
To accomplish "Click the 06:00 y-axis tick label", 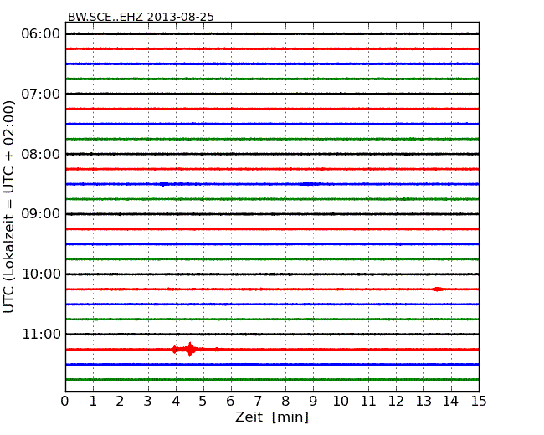I will point(40,33).
